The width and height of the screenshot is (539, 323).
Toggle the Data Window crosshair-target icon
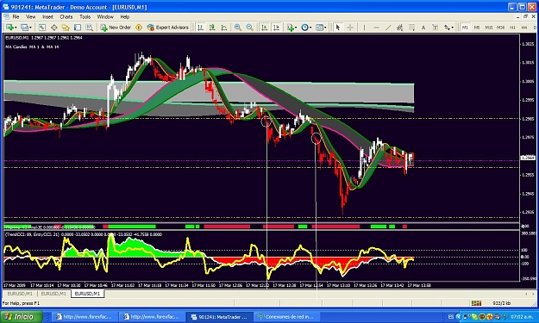pos(54,28)
